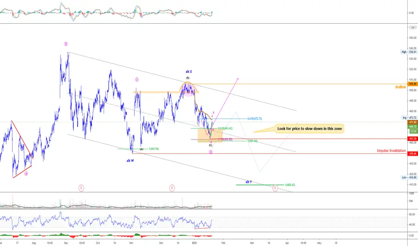
Task: Click the 'alt W' wave label
Action: tap(130, 161)
